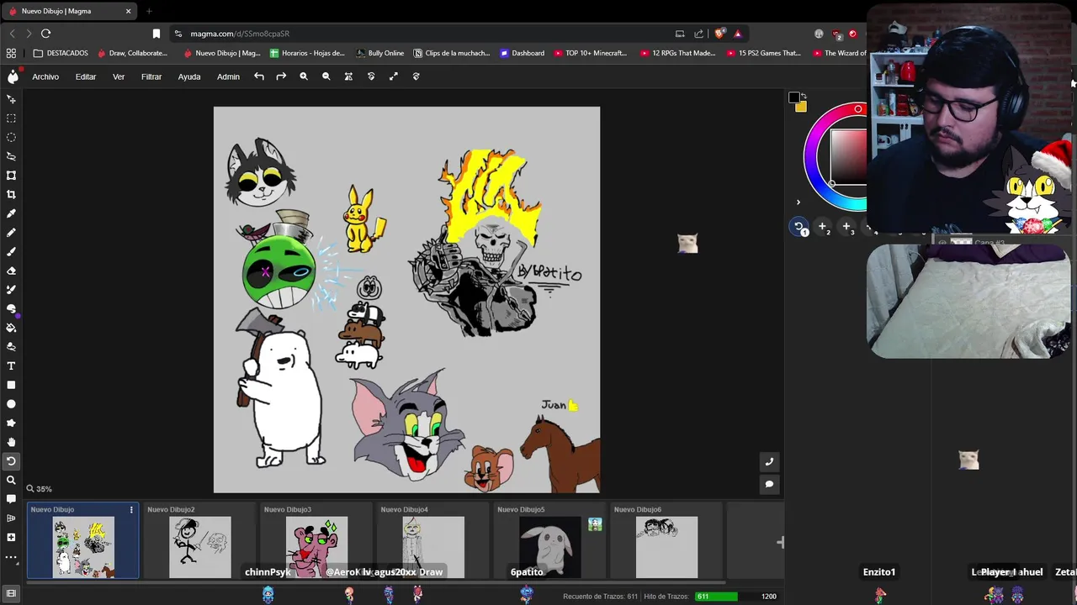Click the voice call phone icon

click(769, 461)
